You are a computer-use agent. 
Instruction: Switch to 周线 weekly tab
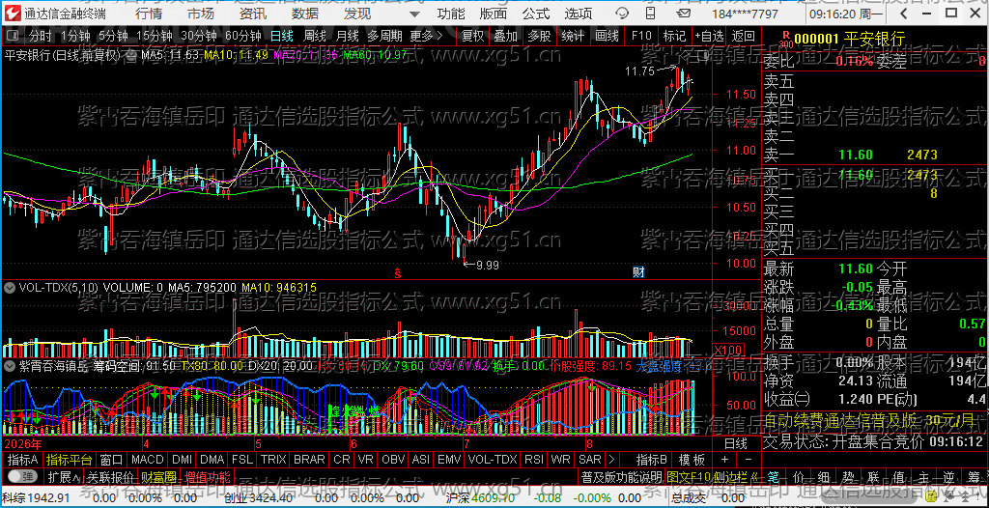point(314,36)
